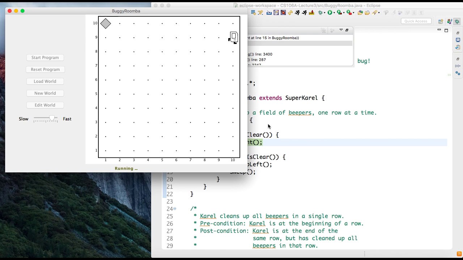Screen dimensions: 463x260
Task: Restore the upper minimized view stack
Action: [458, 33]
